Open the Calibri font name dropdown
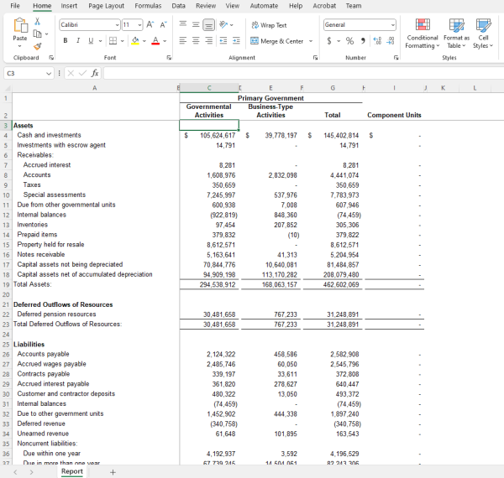 pyautogui.click(x=118, y=24)
